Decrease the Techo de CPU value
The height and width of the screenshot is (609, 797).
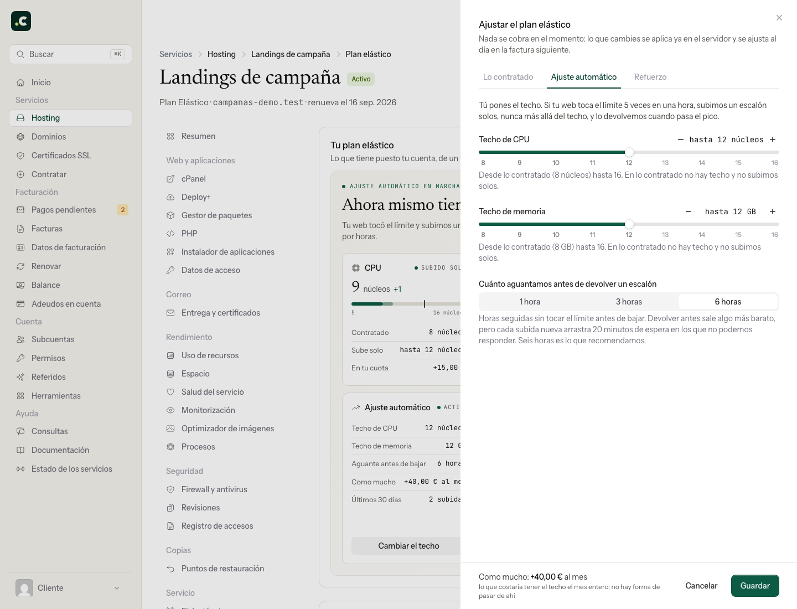point(681,140)
